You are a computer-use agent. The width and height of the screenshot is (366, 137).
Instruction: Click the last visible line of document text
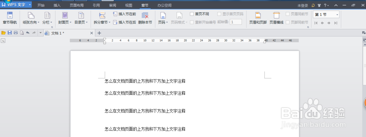[145, 129]
